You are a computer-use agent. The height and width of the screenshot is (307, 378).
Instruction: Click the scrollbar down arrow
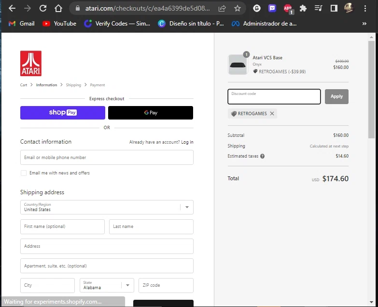tap(371, 302)
